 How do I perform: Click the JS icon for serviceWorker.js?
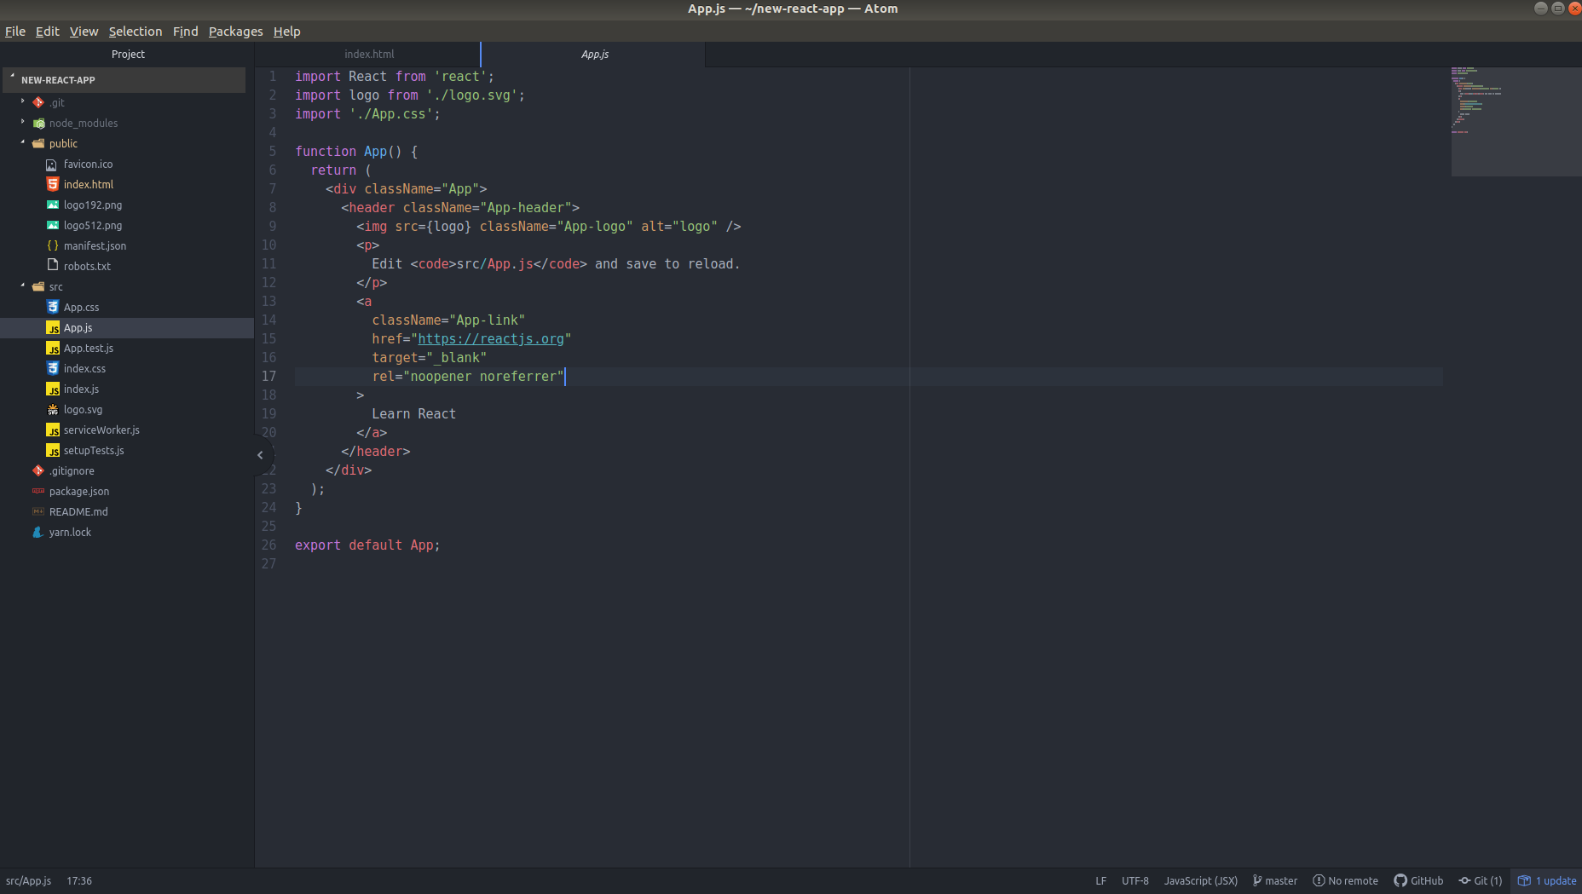click(52, 430)
